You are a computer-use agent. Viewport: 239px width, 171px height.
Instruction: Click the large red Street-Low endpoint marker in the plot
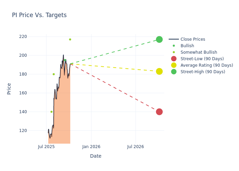159,112
